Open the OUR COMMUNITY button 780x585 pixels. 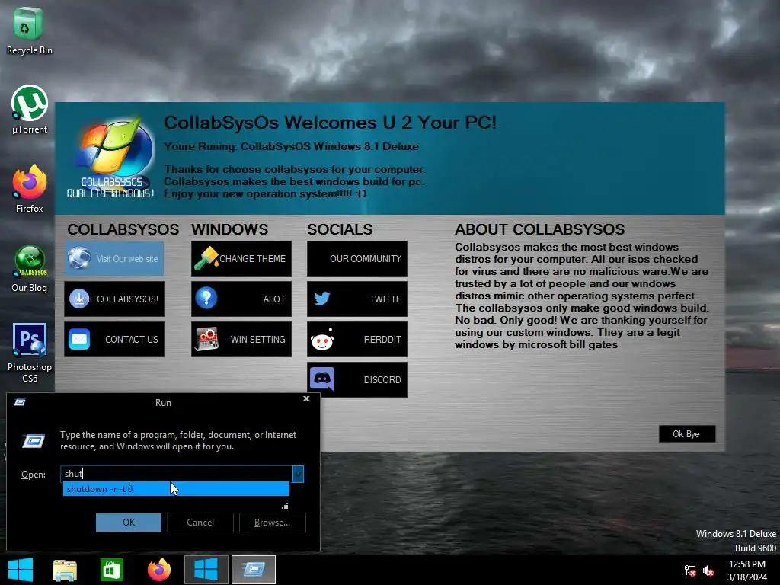coord(357,259)
